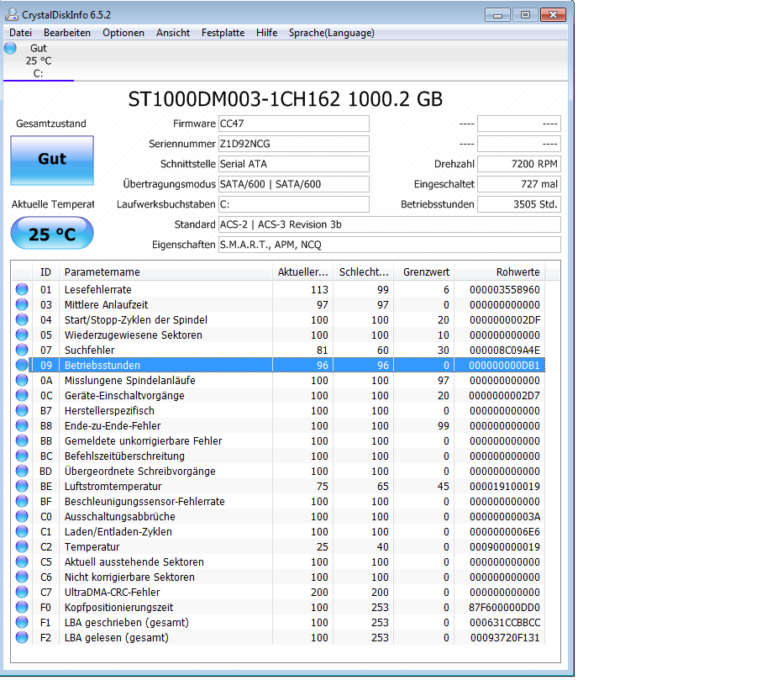
Task: Click the status orb for Herstellerspezifisch row
Action: point(22,410)
